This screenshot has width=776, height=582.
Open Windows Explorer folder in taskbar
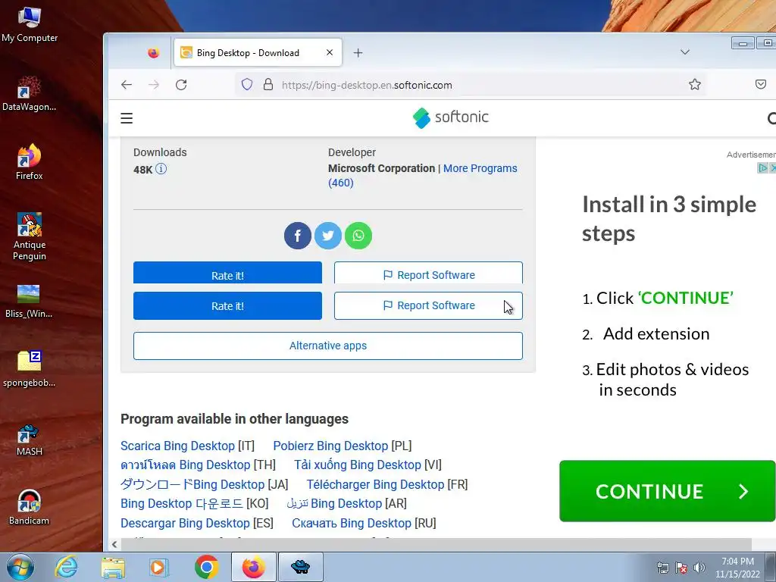tap(113, 567)
